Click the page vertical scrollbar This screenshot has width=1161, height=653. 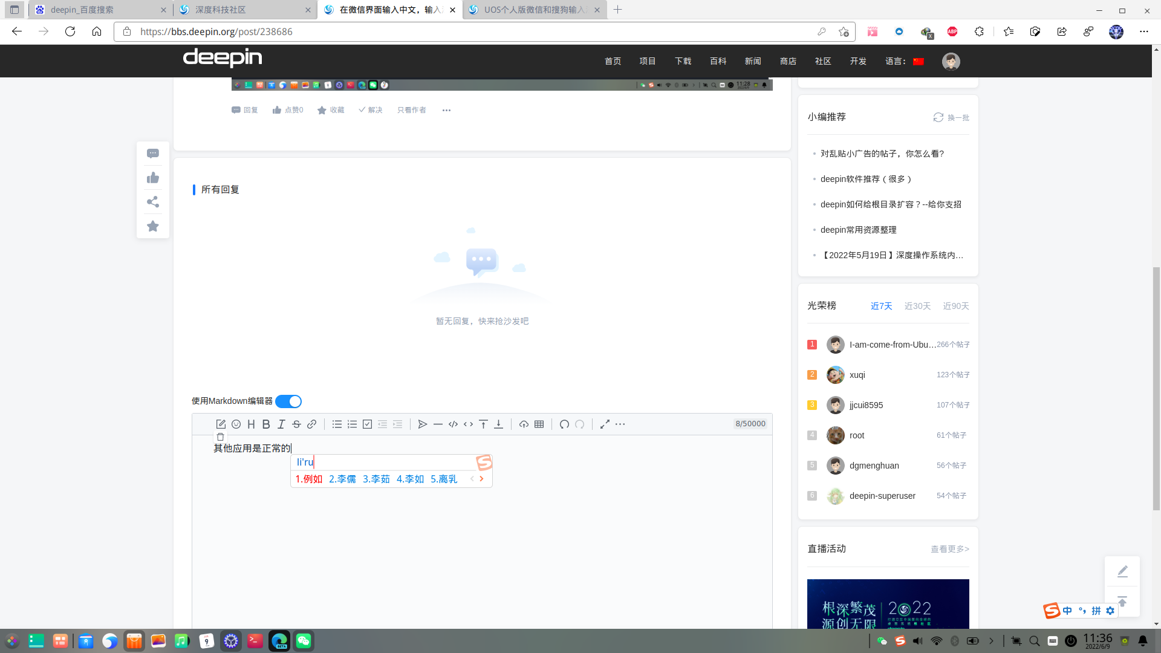pos(1156,387)
